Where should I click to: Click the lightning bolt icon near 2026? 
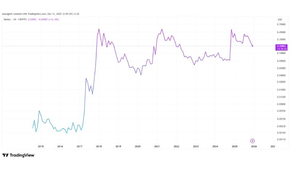[253, 140]
